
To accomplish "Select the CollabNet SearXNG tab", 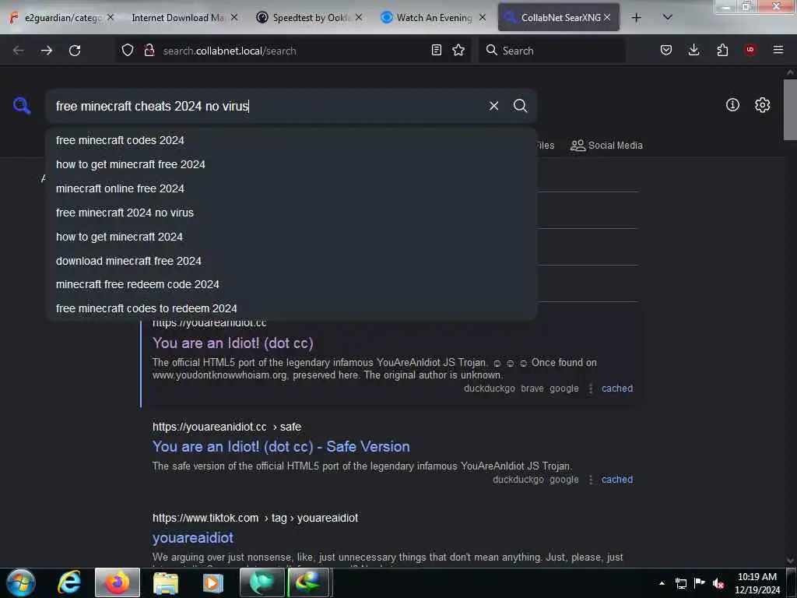I will 558,18.
